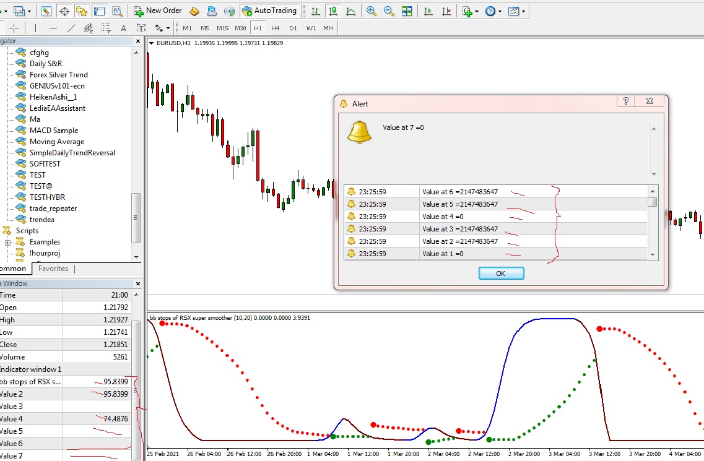Select the Horizontal Line drawing tool
The image size is (704, 461).
click(x=53, y=28)
